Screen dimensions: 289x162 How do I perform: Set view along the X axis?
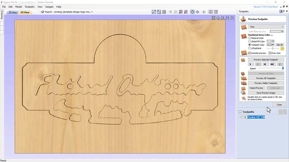click(x=228, y=18)
